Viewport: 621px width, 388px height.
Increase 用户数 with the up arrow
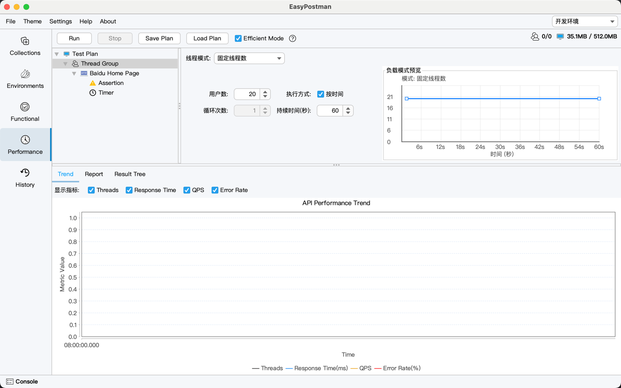point(265,92)
